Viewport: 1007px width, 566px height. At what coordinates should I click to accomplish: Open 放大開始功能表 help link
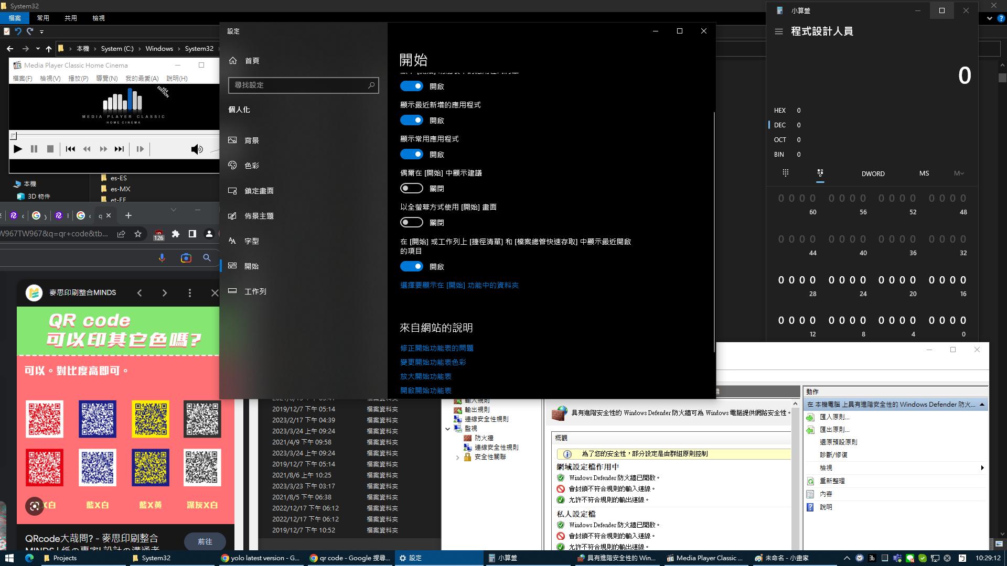click(x=426, y=376)
